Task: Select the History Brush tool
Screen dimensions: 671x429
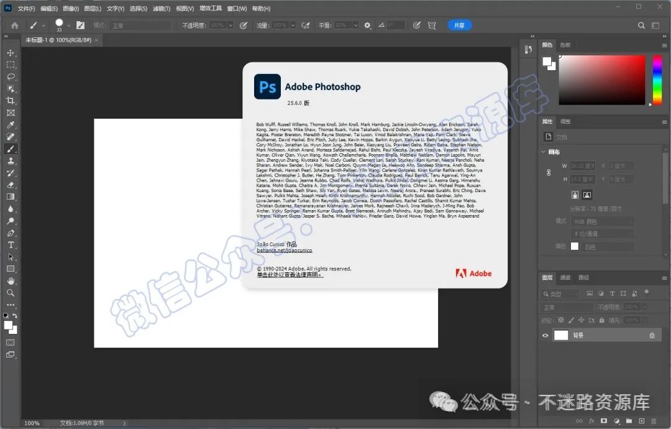Action: (11, 173)
